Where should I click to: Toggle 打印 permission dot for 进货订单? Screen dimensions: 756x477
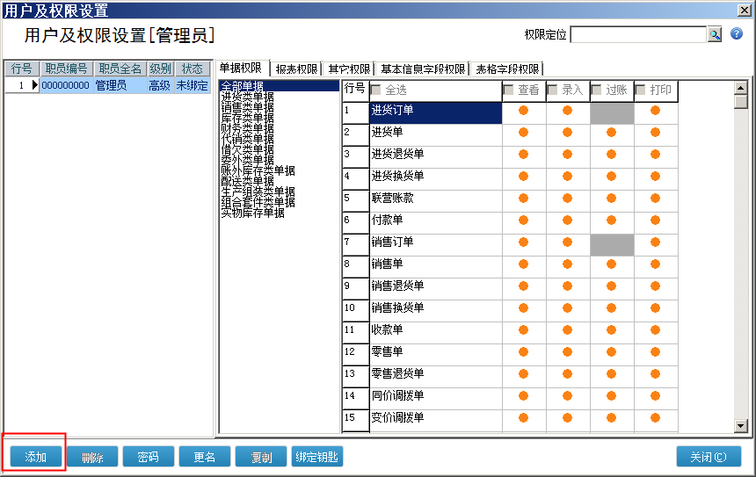[655, 111]
